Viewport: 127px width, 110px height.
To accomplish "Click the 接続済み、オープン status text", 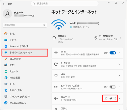I will coord(81,27).
